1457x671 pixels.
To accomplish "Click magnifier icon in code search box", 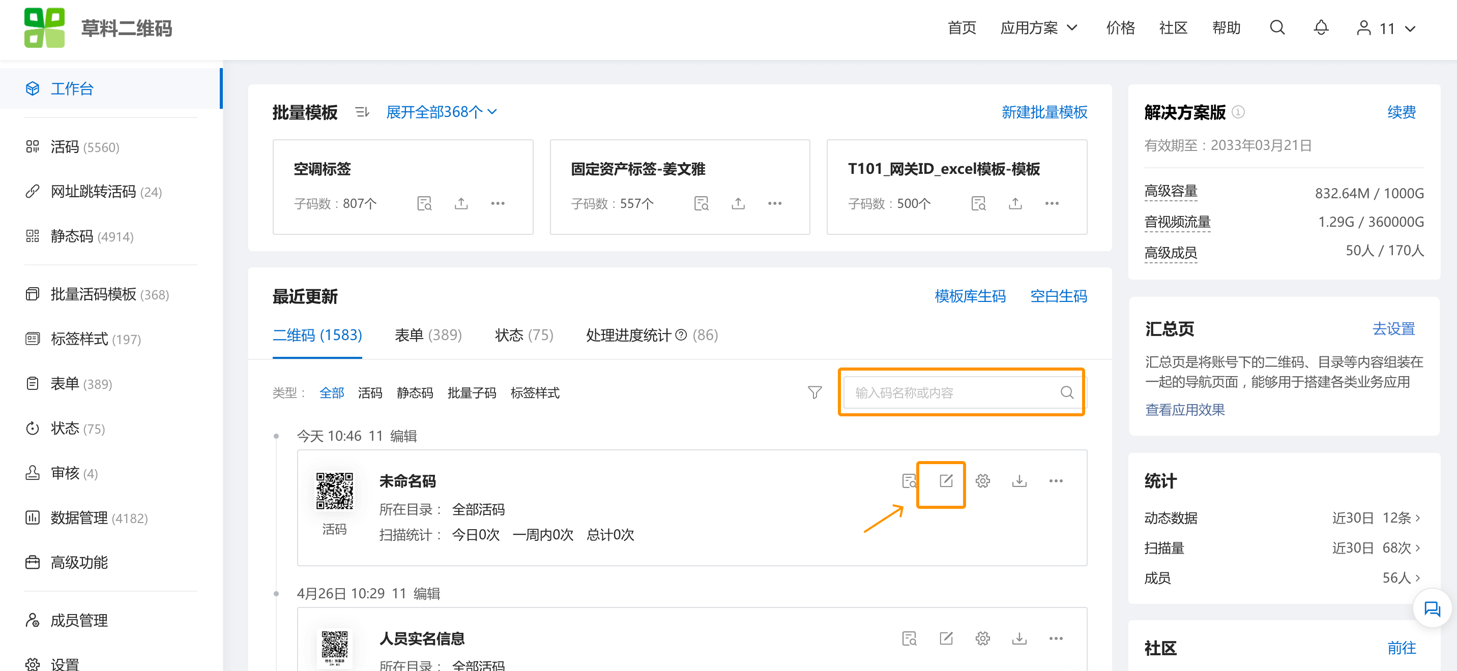I will coord(1067,392).
